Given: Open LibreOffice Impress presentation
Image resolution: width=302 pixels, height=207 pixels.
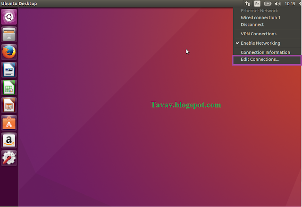Looking at the screenshot, I should click(9, 105).
